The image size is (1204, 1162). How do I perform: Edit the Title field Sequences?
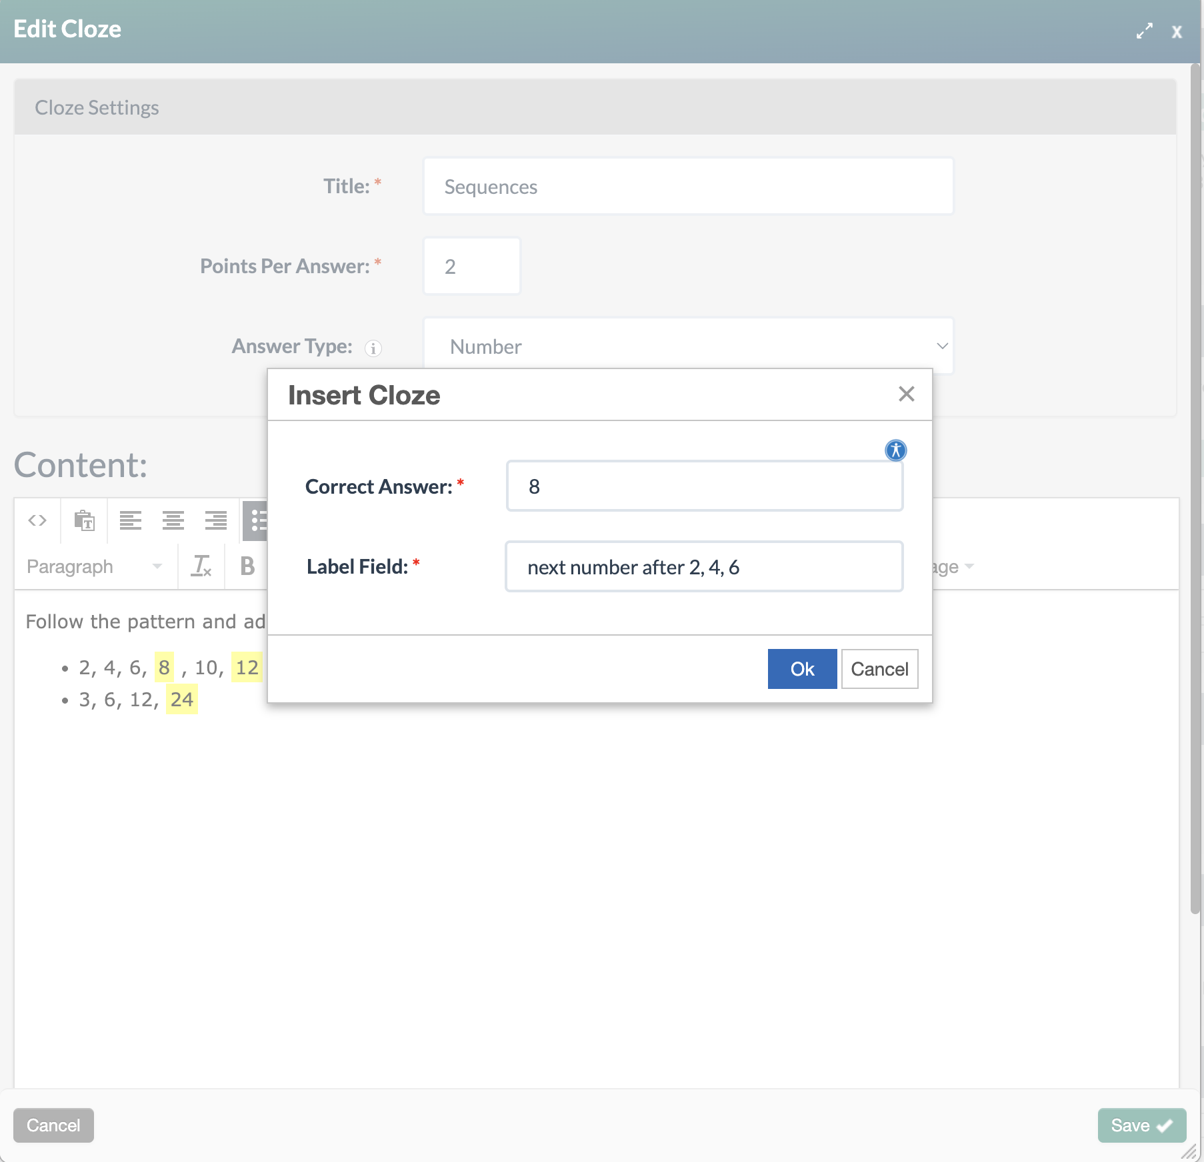click(689, 186)
